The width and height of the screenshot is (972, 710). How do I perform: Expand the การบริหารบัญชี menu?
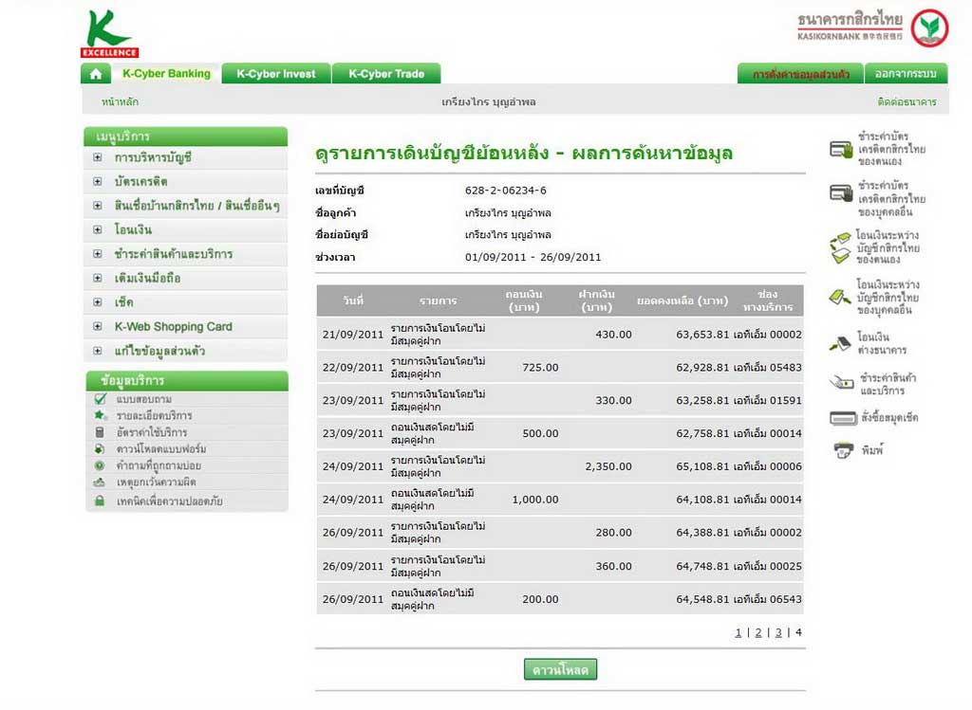point(97,157)
